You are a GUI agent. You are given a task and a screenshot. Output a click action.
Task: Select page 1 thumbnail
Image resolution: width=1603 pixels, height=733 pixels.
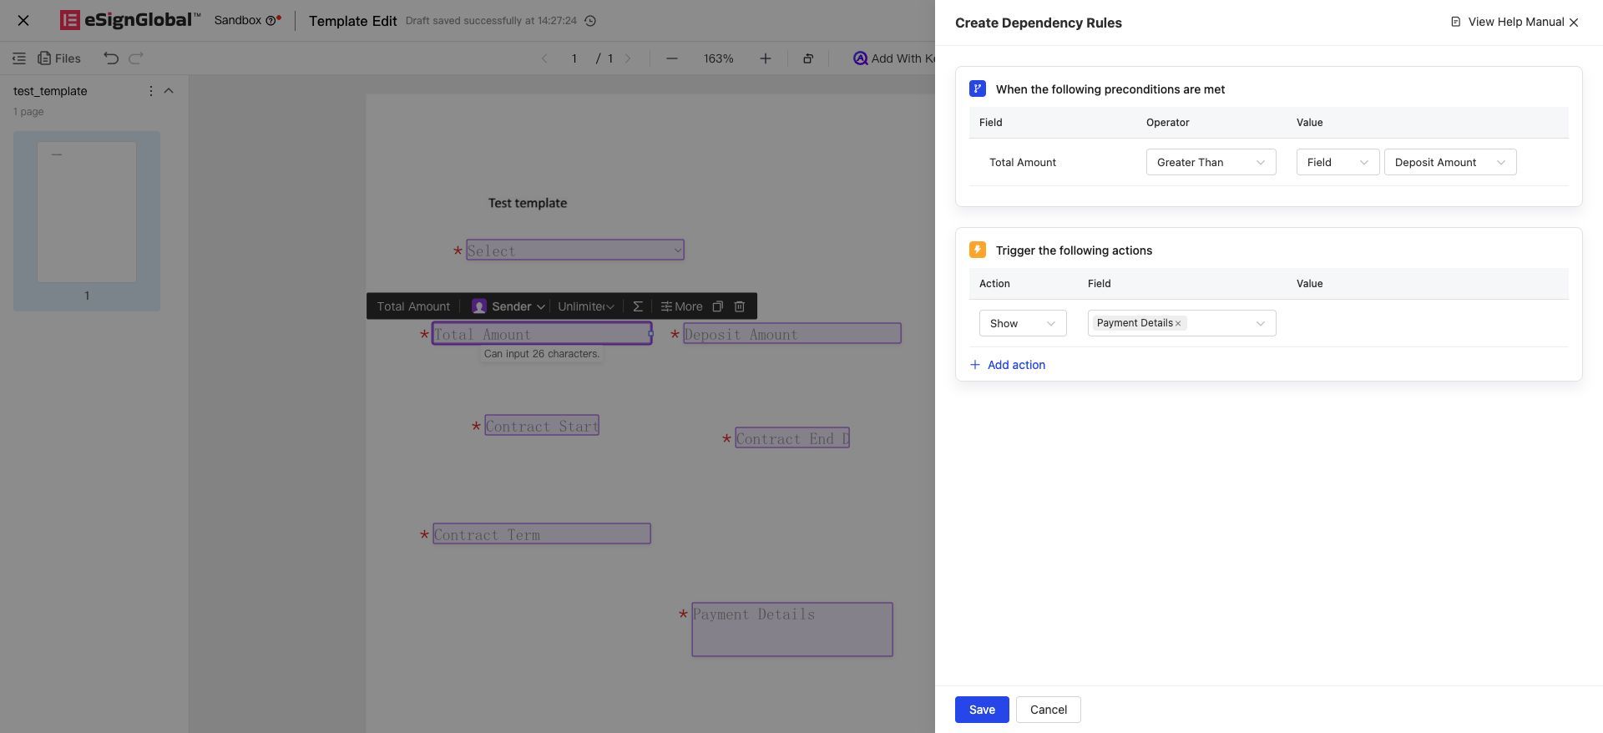(87, 212)
